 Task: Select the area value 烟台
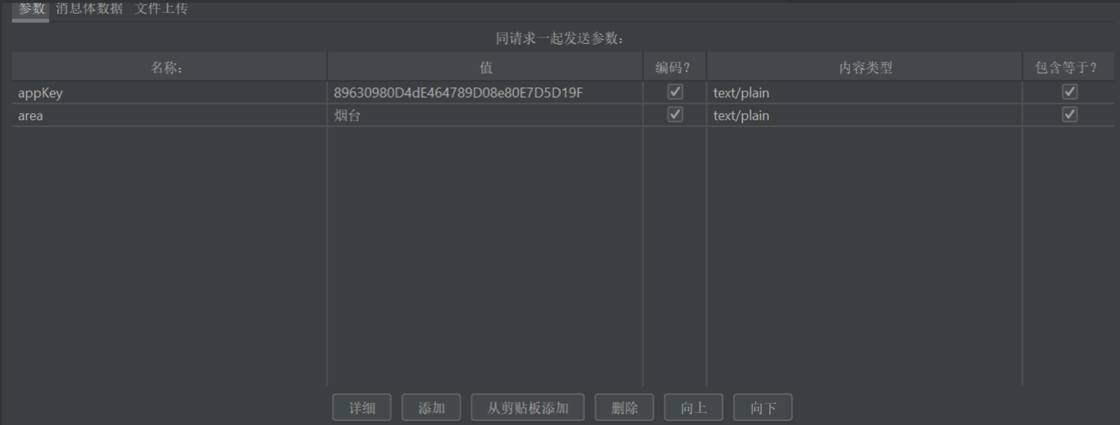[x=485, y=115]
